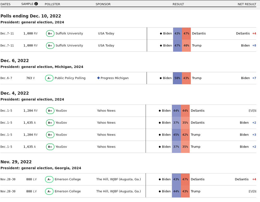This screenshot has width=260, height=202.
Task: Open the Progress Michigan sponsor link
Action: pyautogui.click(x=114, y=78)
